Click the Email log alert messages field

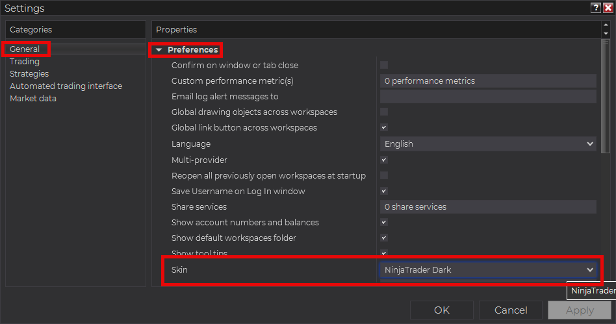click(487, 97)
